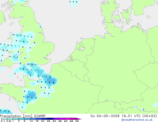Click the precipitation value 6 in northern France

[54, 83]
